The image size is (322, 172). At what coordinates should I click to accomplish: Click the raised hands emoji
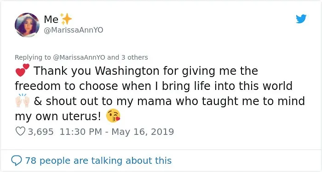pyautogui.click(x=23, y=100)
